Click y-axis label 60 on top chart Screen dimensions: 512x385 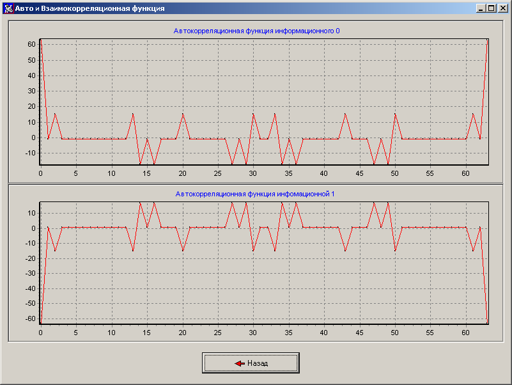[x=31, y=44]
